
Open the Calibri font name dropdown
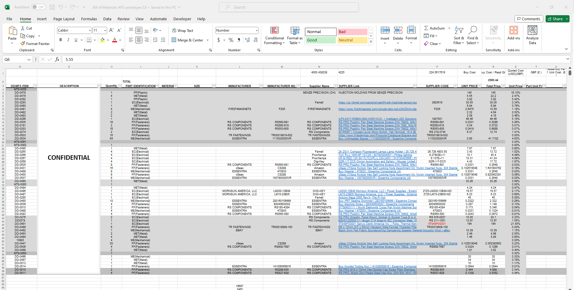90,30
